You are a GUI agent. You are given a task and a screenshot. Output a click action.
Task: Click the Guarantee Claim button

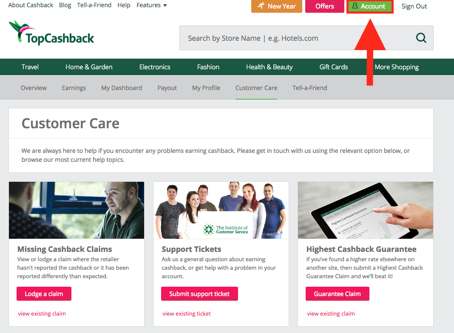coord(338,293)
